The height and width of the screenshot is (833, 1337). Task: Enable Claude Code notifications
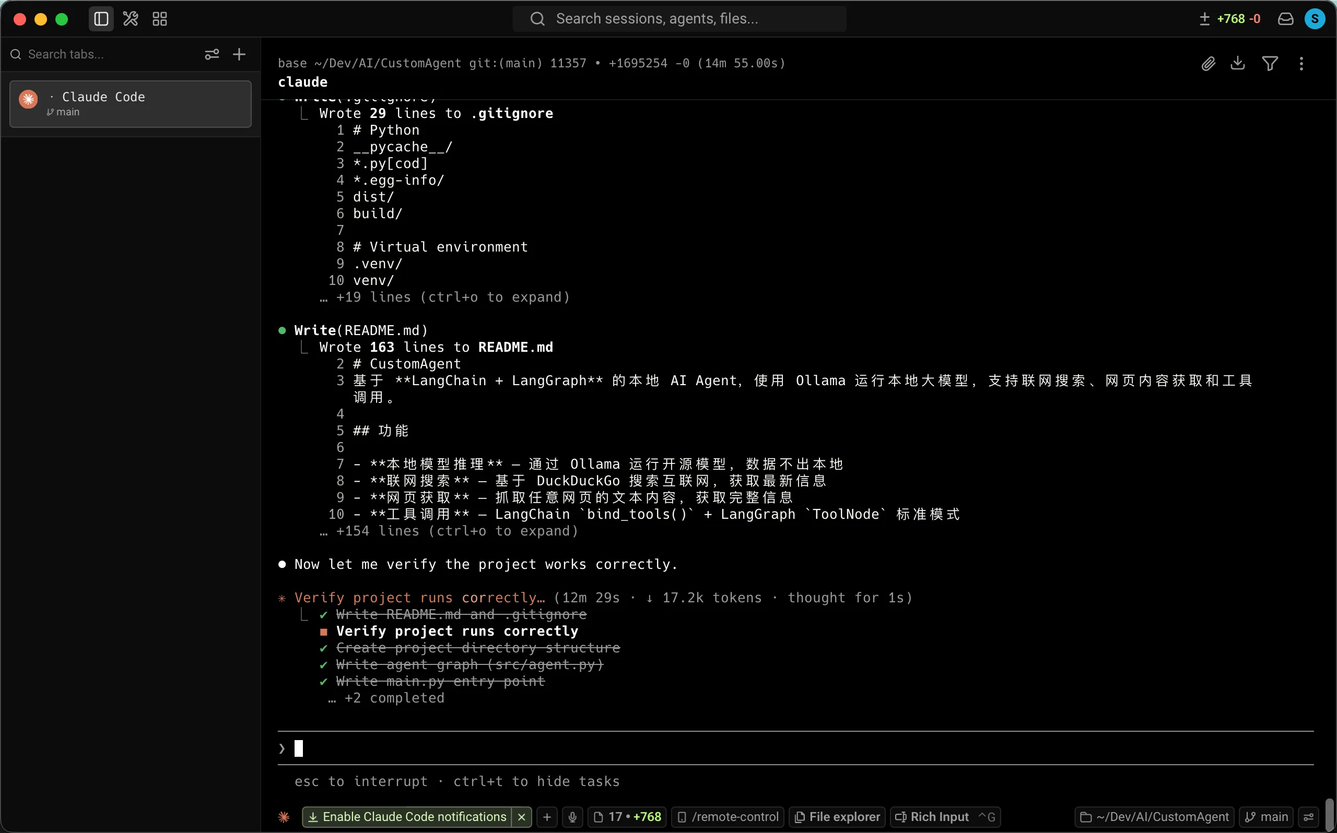pyautogui.click(x=407, y=816)
